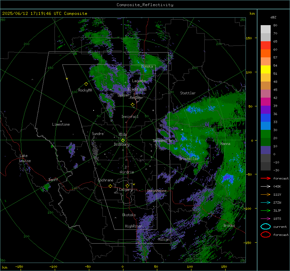Click the yellow swatch between 54 and 51 dBZ

[266, 70]
